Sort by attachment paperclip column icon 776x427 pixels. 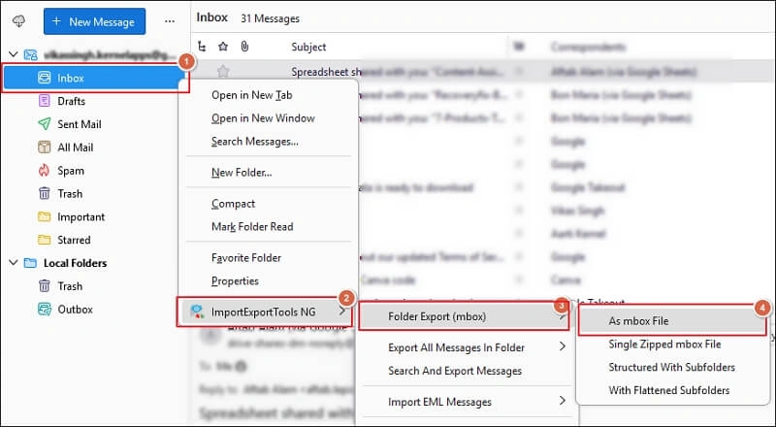click(x=244, y=47)
